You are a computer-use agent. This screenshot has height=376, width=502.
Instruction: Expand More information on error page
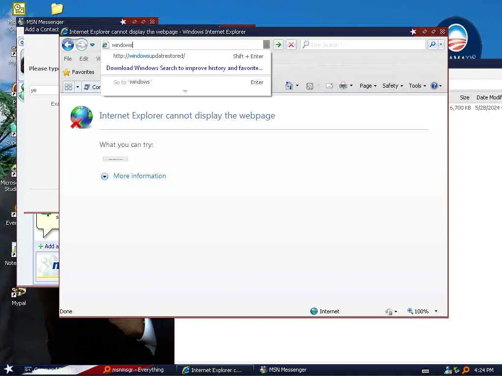coord(105,176)
